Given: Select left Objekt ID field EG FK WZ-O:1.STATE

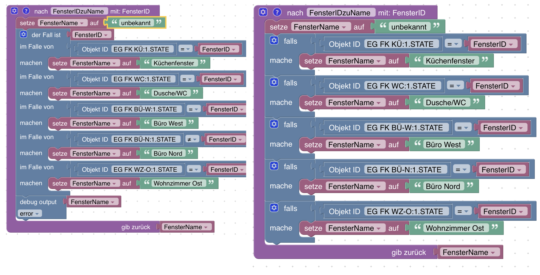Looking at the screenshot, I should pyautogui.click(x=146, y=170).
